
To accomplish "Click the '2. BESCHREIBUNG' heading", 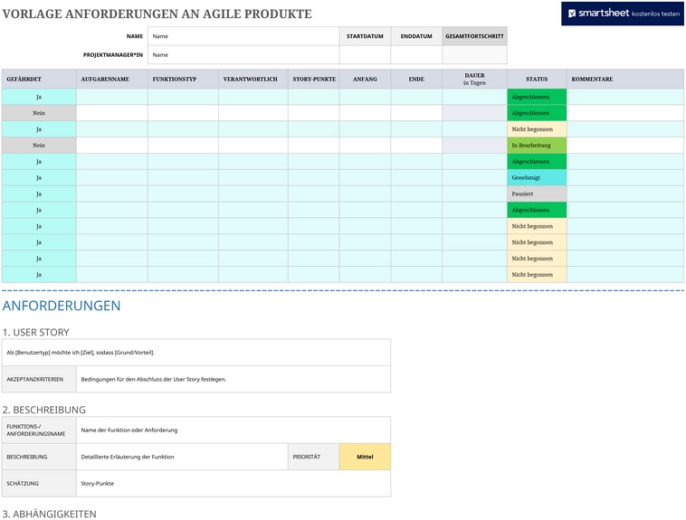I will (x=44, y=410).
